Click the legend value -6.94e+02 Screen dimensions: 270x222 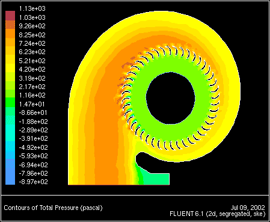[x=33, y=165]
